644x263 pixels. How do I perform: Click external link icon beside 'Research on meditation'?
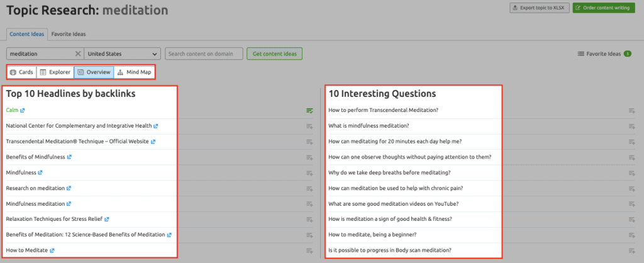tap(69, 188)
